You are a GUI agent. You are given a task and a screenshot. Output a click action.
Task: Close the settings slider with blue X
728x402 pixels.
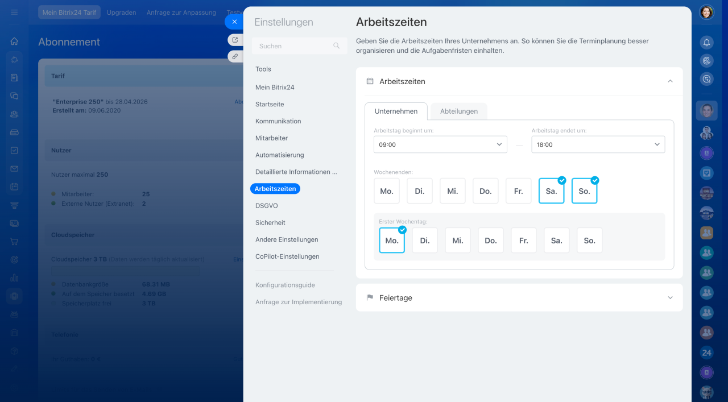234,22
